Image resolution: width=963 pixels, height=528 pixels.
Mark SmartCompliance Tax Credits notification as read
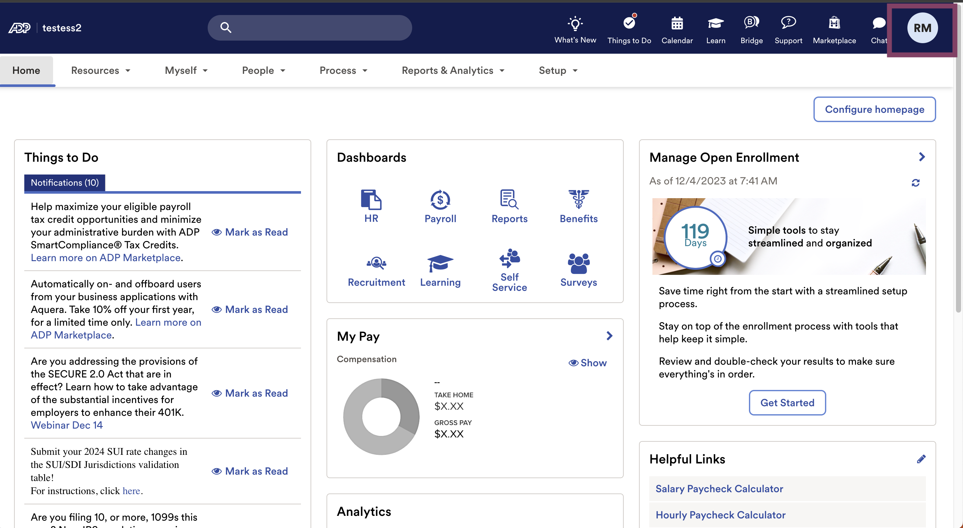[249, 232]
